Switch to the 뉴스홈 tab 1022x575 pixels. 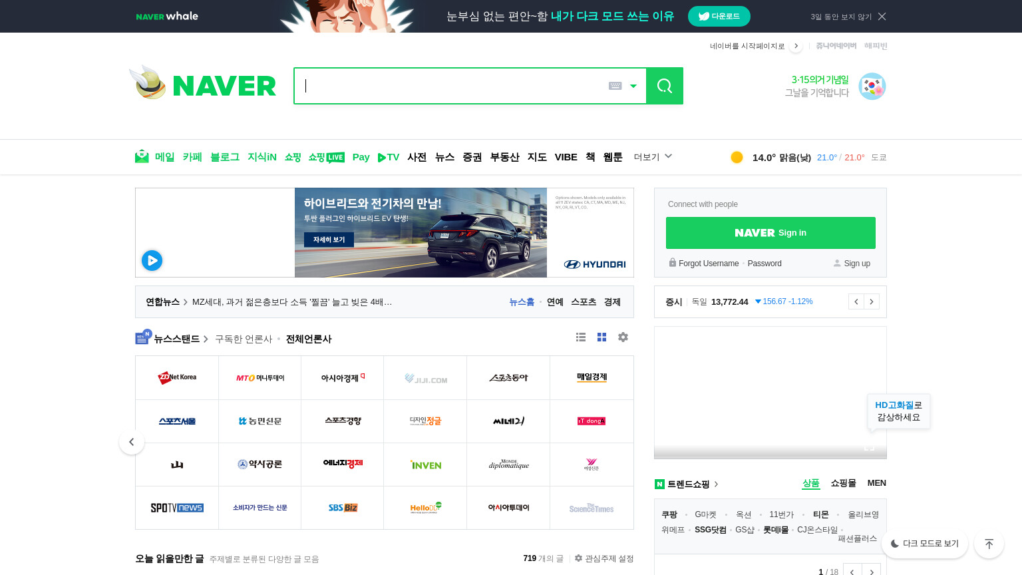[522, 302]
